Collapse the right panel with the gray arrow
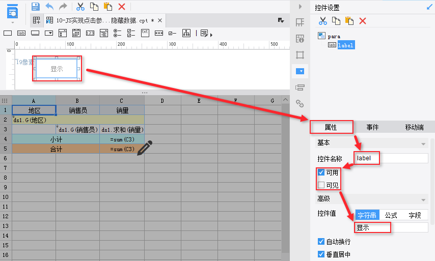The width and height of the screenshot is (435, 261). (300, 7)
